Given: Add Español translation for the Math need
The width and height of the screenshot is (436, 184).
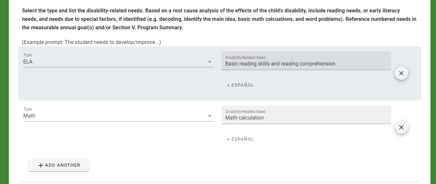Looking at the screenshot, I should pyautogui.click(x=240, y=139).
